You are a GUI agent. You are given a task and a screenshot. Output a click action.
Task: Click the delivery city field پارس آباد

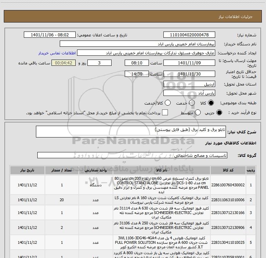point(189,93)
